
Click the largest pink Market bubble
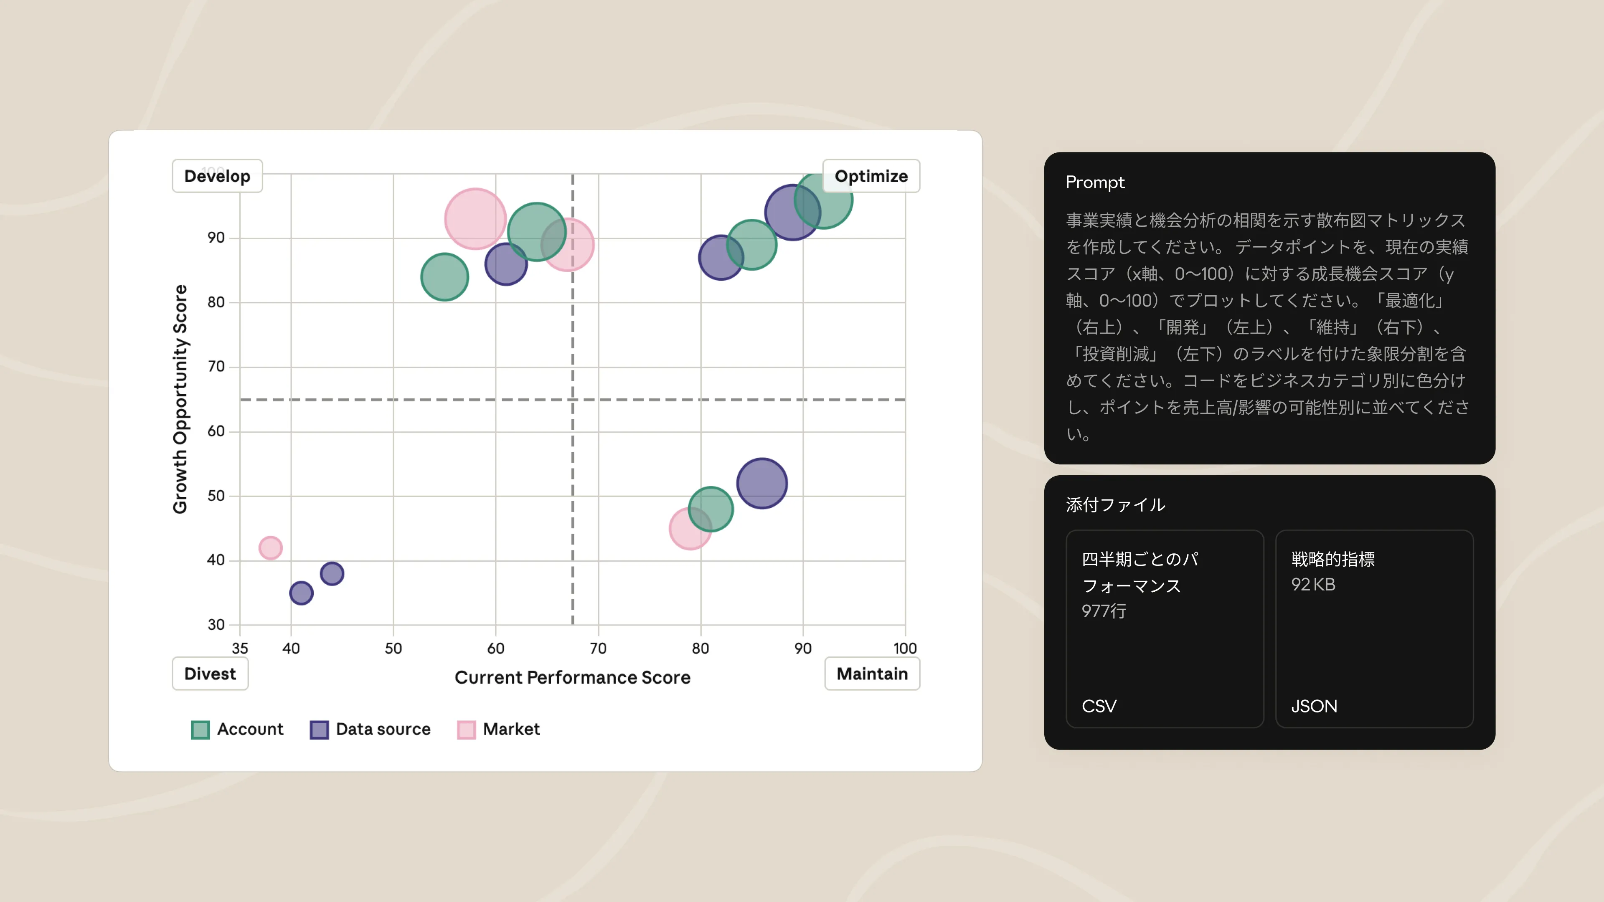point(475,219)
